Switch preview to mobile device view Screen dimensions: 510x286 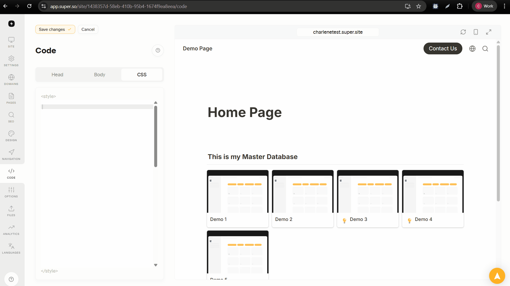pyautogui.click(x=476, y=32)
